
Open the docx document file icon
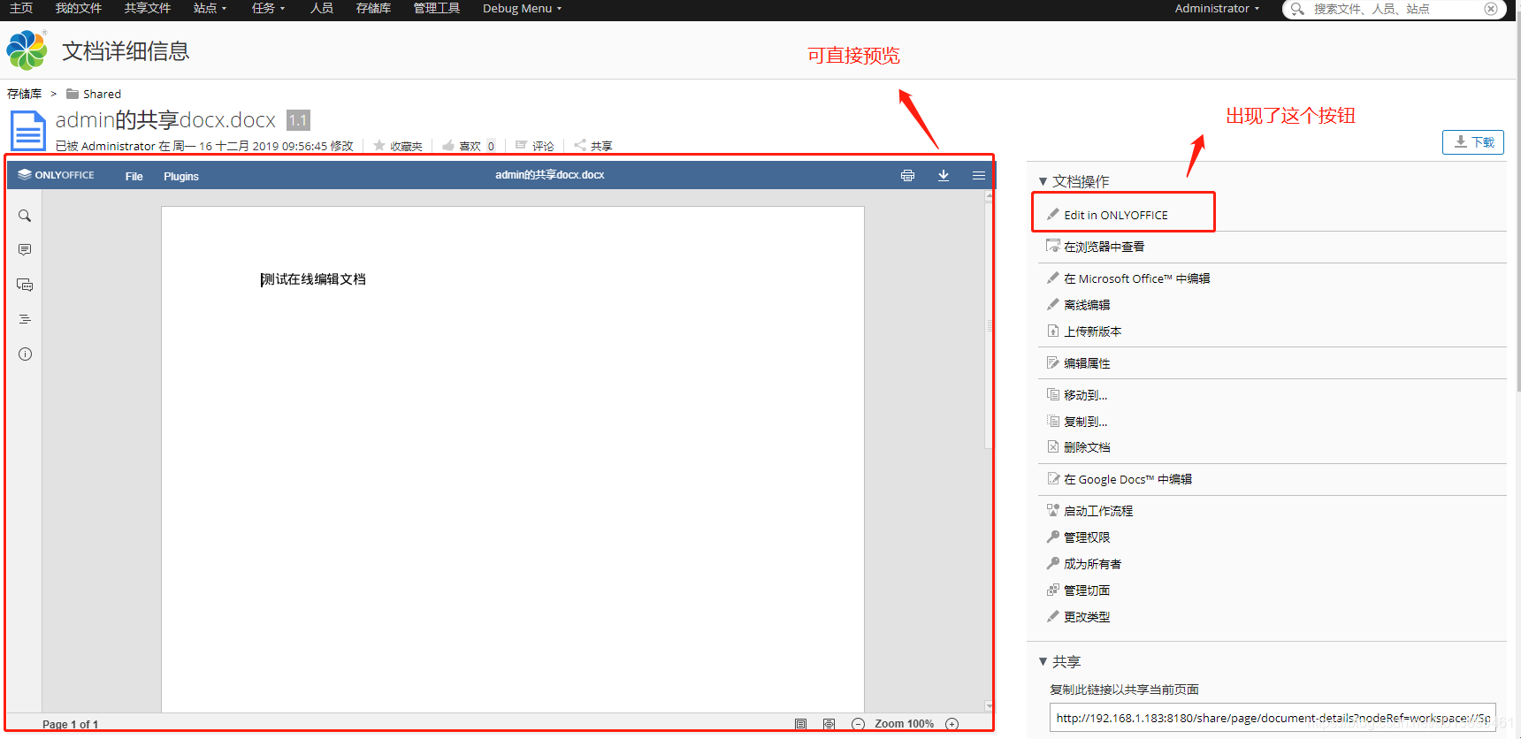coord(28,131)
